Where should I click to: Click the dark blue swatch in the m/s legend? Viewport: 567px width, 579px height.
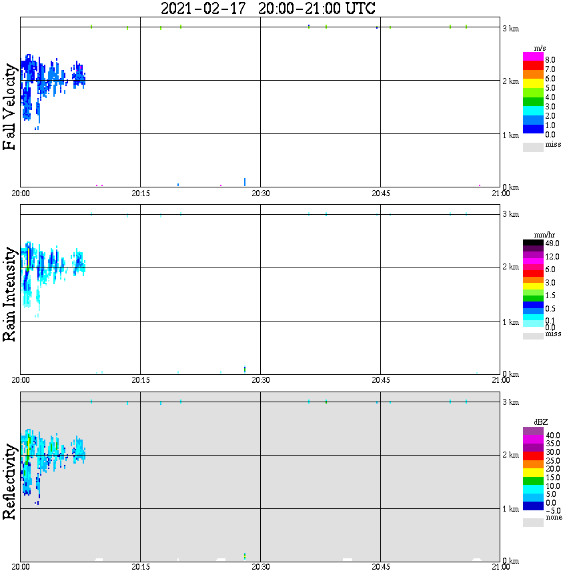click(x=533, y=129)
